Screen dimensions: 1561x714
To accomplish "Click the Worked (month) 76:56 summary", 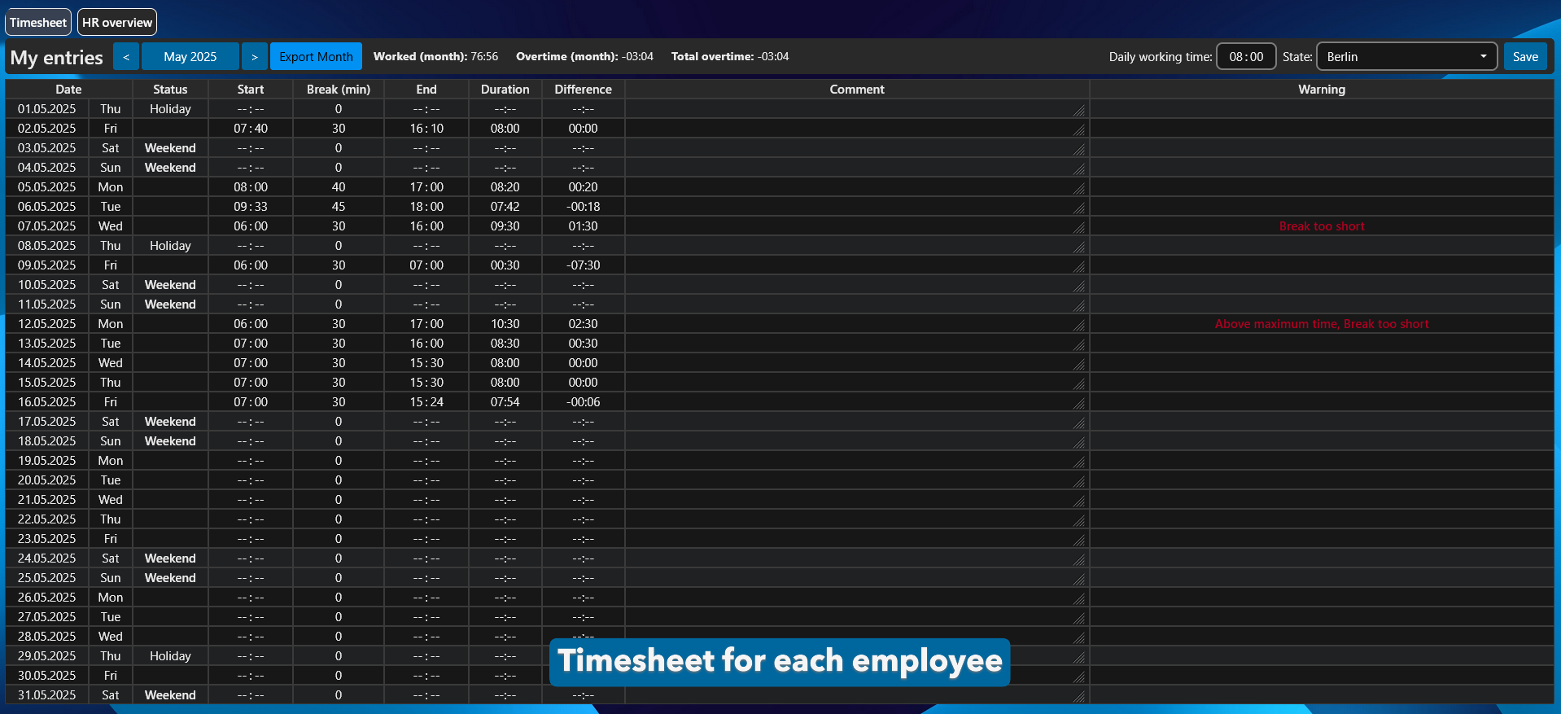I will point(435,56).
